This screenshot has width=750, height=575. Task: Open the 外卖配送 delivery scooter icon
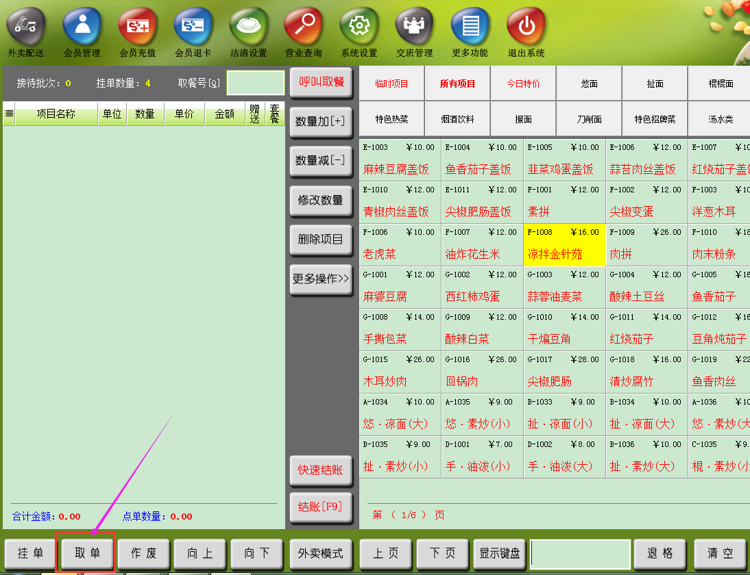pos(26,26)
